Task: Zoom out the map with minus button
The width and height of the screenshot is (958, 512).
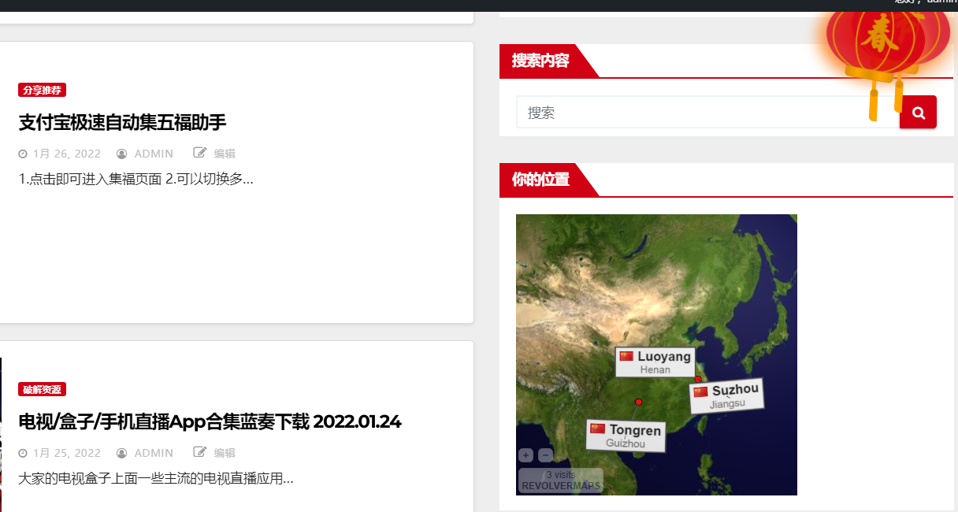Action: coord(545,455)
